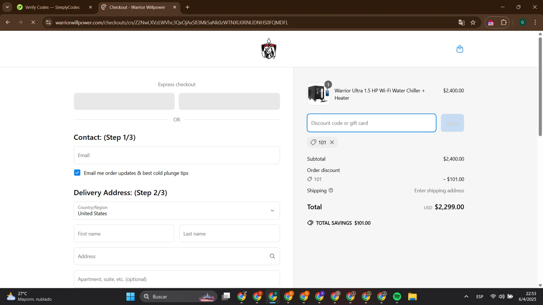This screenshot has width=543, height=305.
Task: Expand the Country/Region dropdown
Action: [177, 211]
